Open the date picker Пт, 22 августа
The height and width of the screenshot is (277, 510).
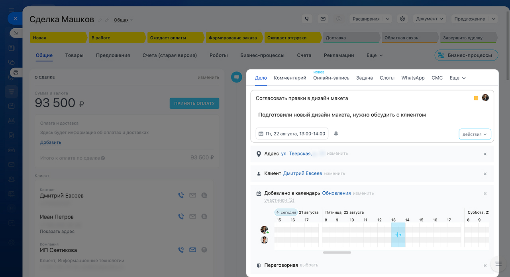292,134
